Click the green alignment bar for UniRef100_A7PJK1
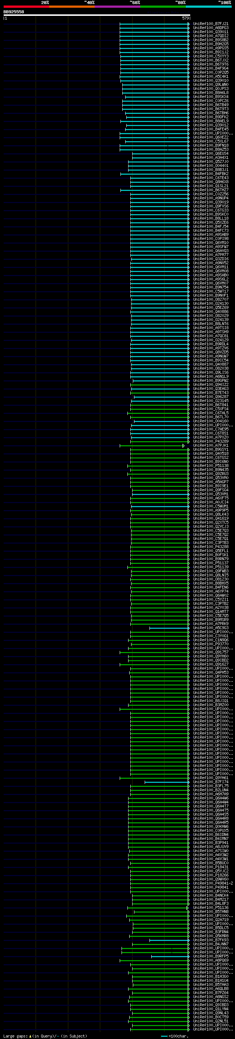Image resolution: width=235 pixels, height=1039 pixels. coord(152,445)
